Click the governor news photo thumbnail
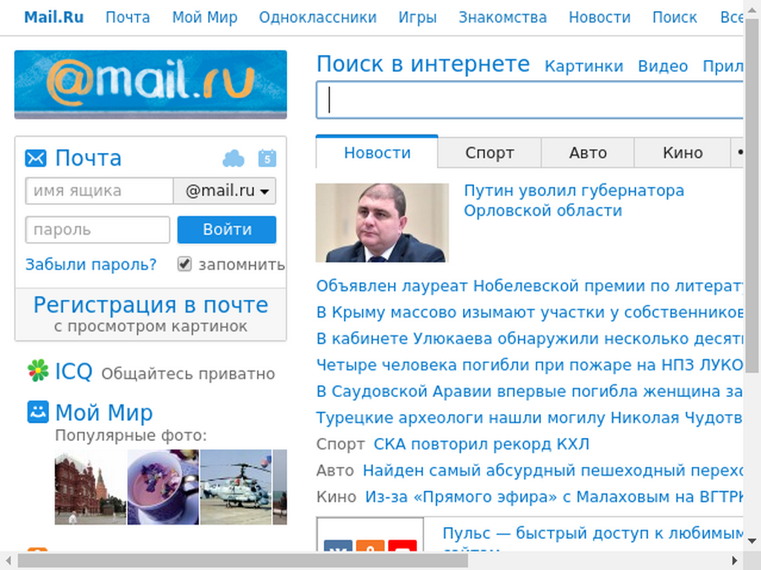Screen dimensions: 761x570 382,223
